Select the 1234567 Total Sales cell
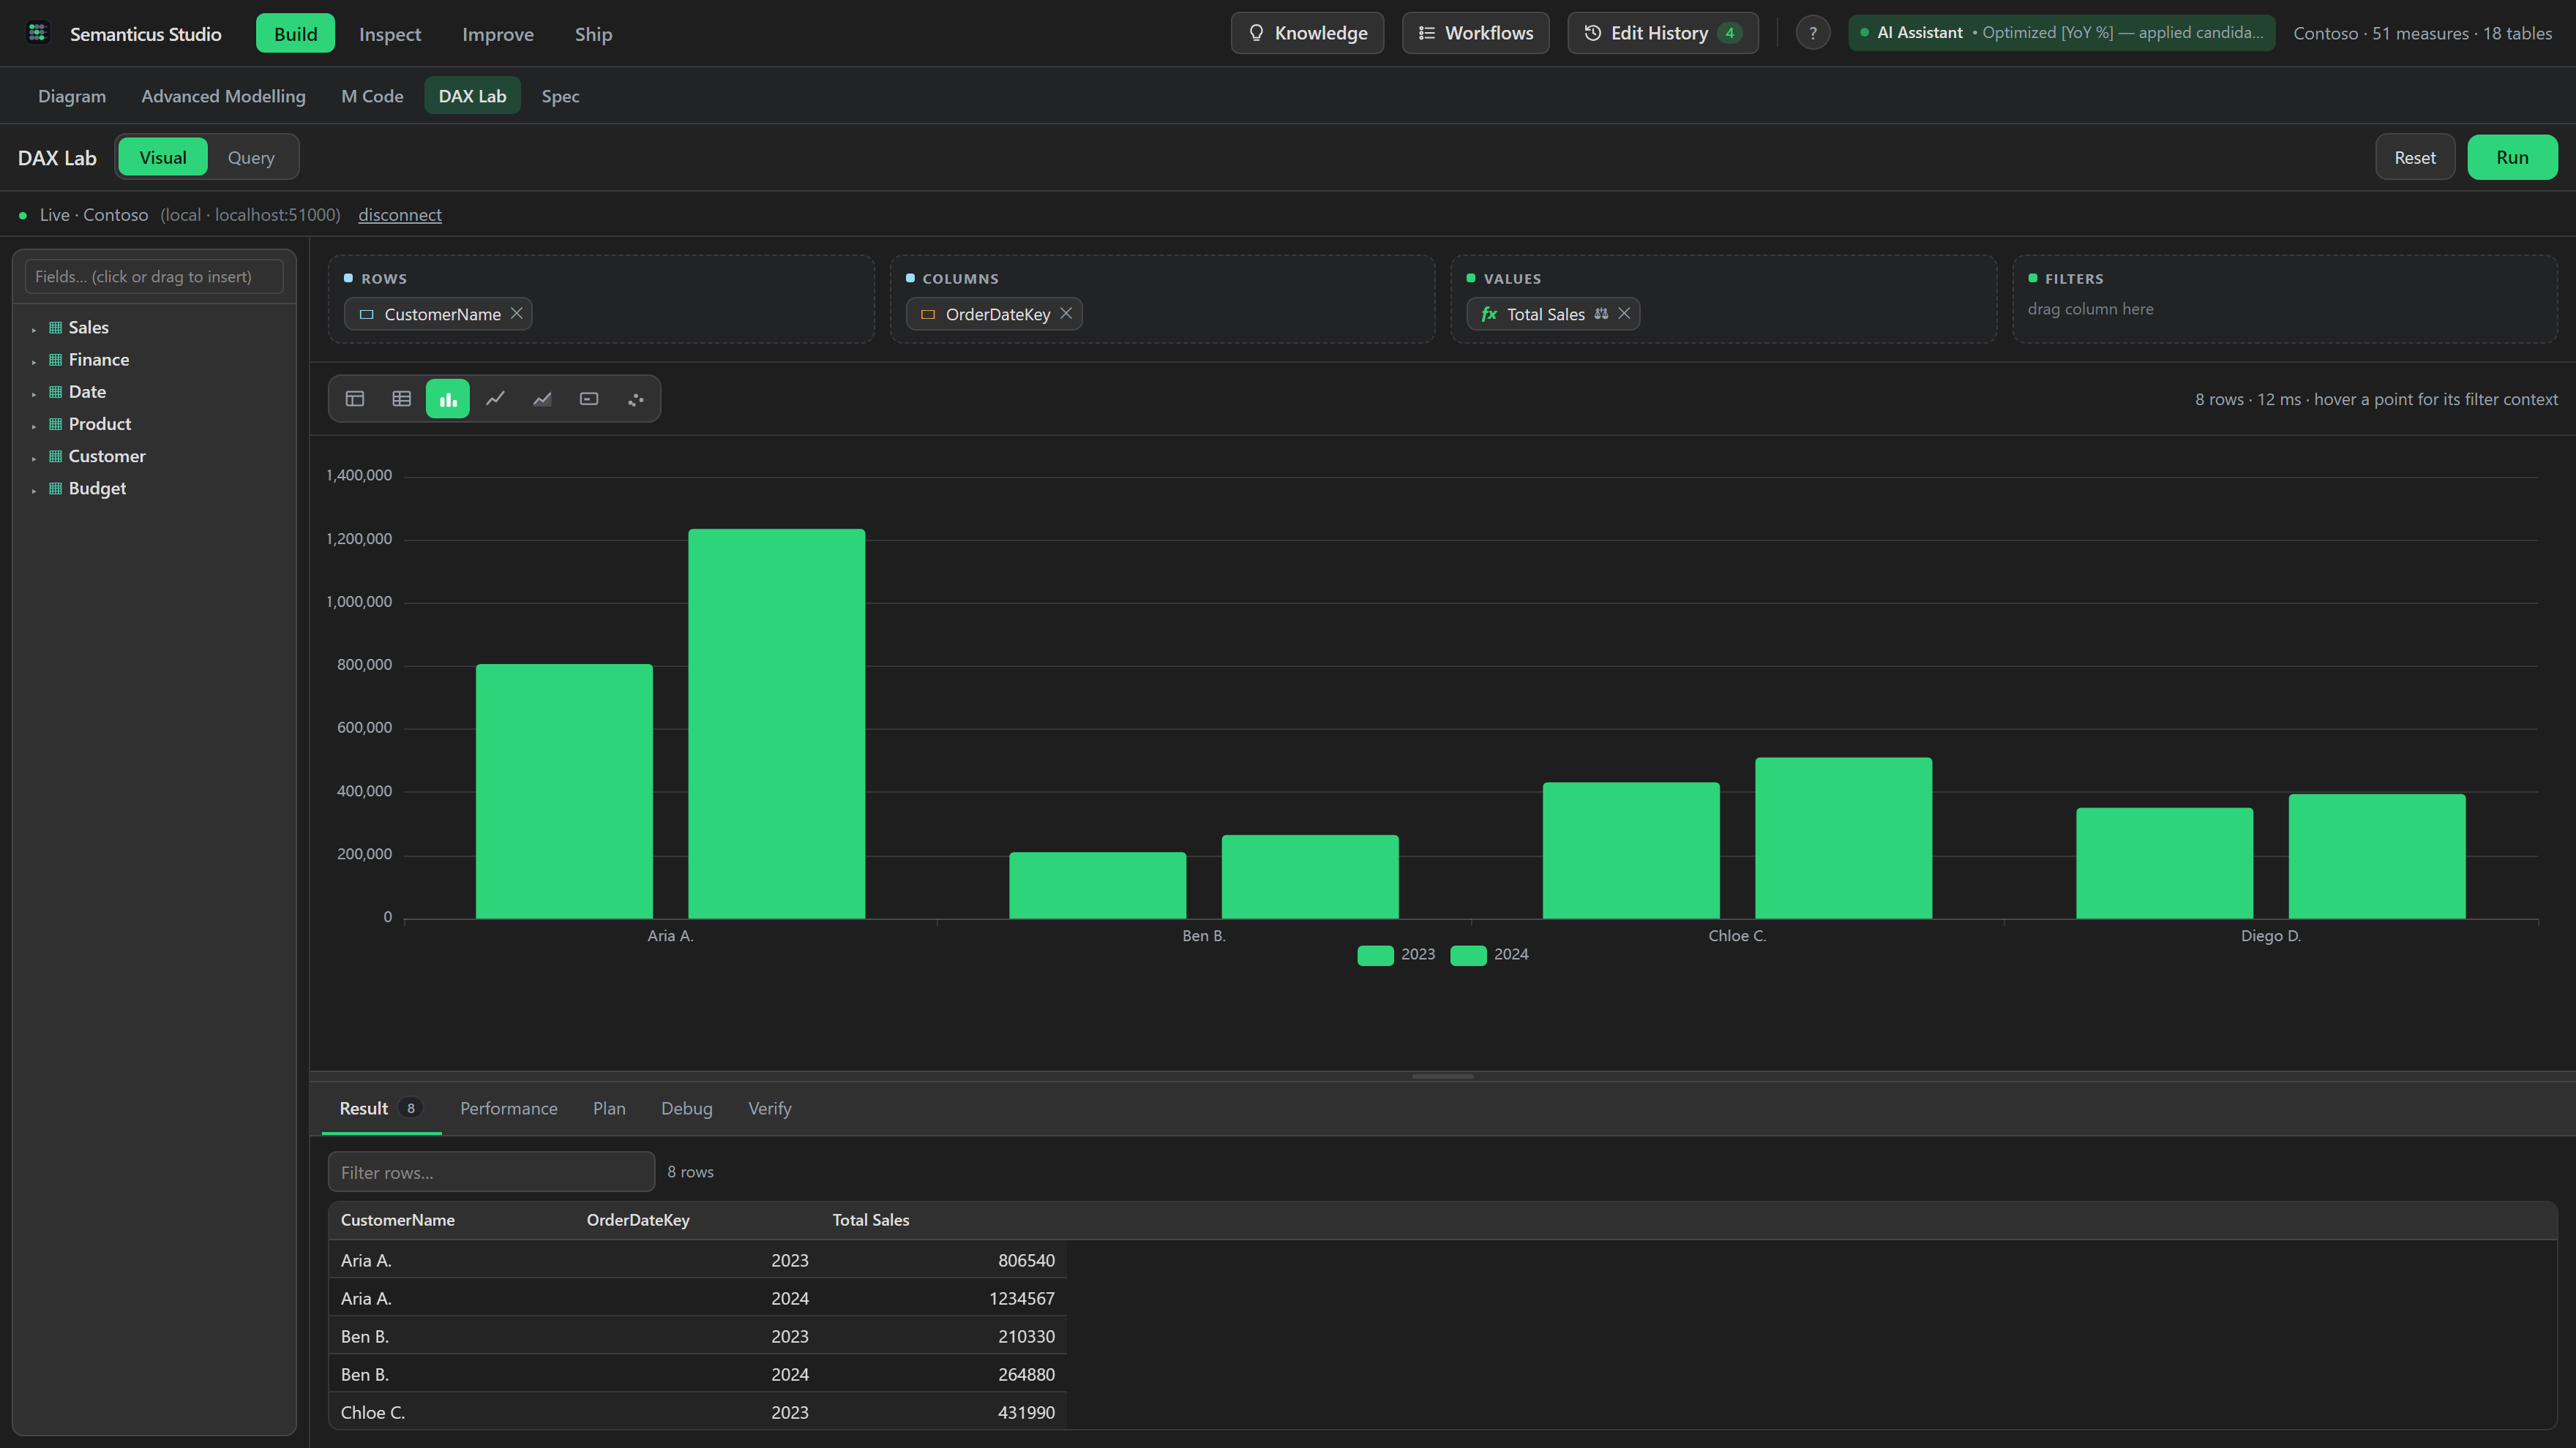The height and width of the screenshot is (1448, 2576). (x=943, y=1298)
